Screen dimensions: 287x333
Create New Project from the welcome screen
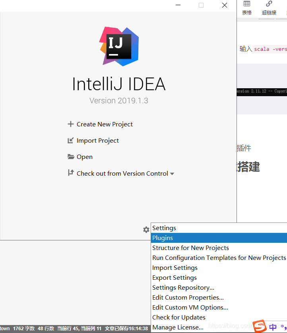(x=105, y=124)
